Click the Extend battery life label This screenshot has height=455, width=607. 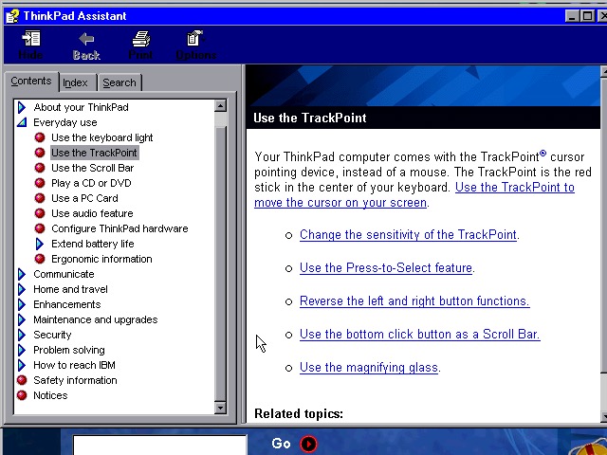93,244
